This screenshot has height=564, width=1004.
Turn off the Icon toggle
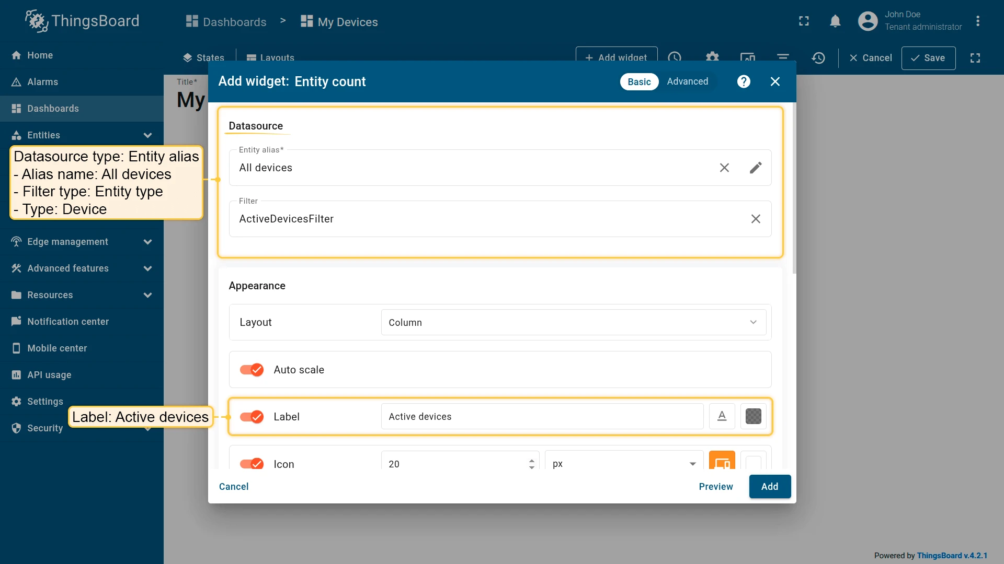(x=252, y=464)
